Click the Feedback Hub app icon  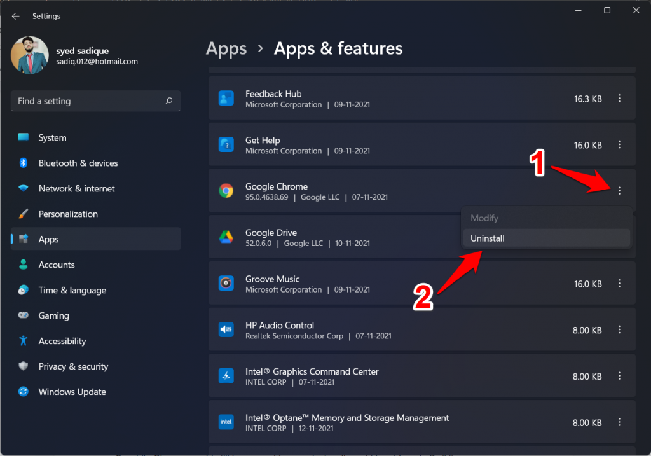[226, 99]
